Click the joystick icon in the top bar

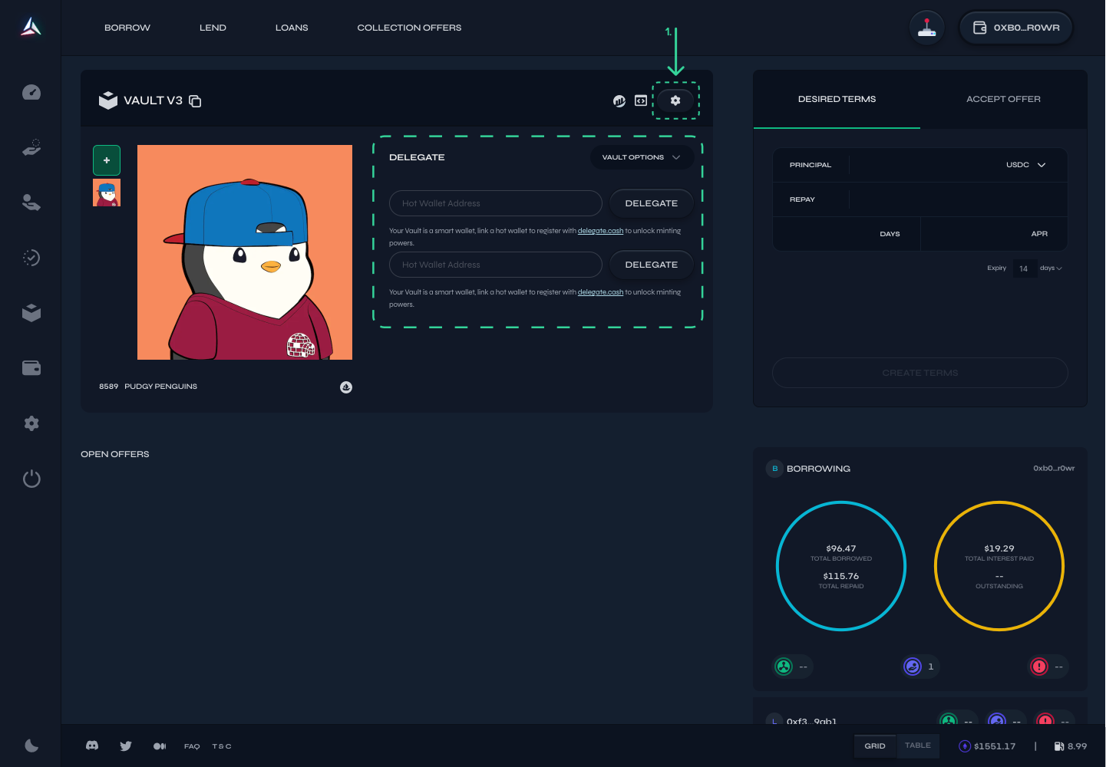(x=927, y=28)
